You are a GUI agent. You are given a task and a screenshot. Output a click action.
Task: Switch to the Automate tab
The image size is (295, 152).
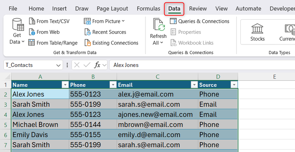pyautogui.click(x=248, y=9)
